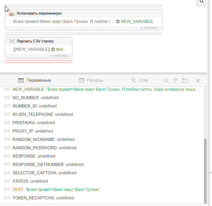Switch to the Ресурсы tab

91,80
